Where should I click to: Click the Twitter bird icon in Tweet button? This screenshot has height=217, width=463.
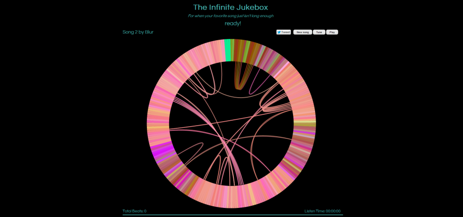click(279, 32)
